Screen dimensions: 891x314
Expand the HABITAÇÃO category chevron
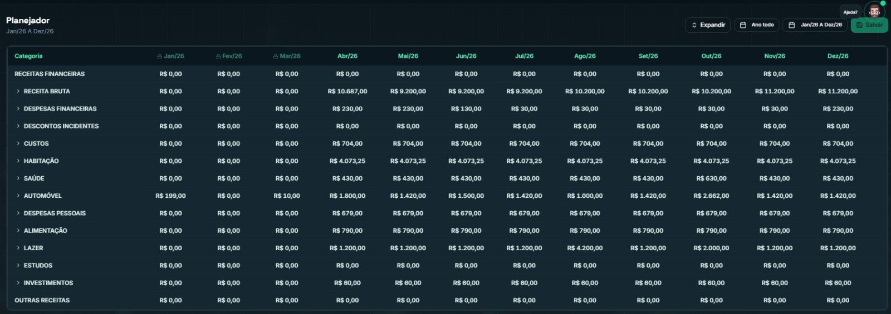click(x=18, y=161)
